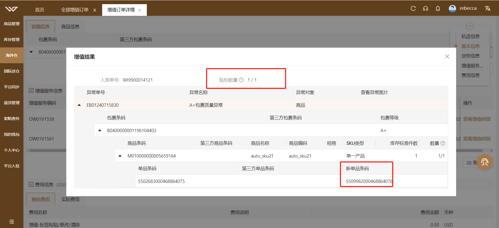This screenshot has width=499, height=228.
Task: Open the notifications bell
Action: [438, 8]
